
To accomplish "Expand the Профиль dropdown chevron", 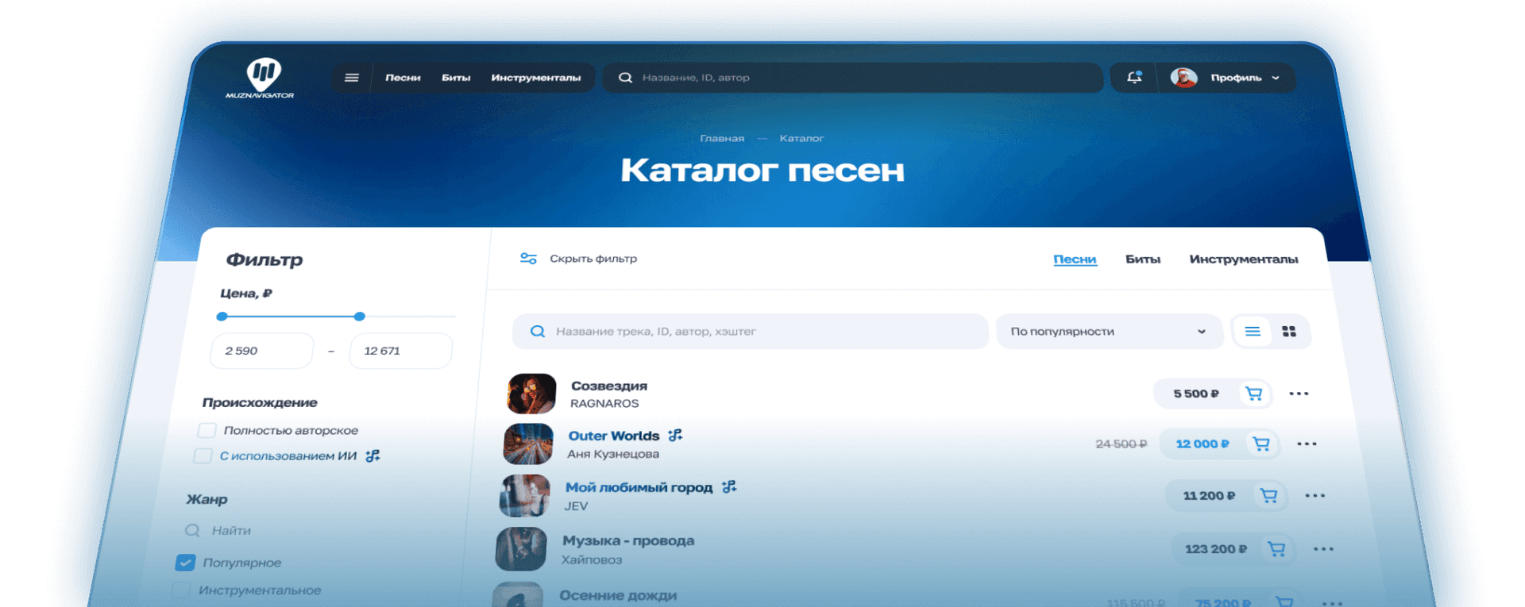I will pos(1276,78).
